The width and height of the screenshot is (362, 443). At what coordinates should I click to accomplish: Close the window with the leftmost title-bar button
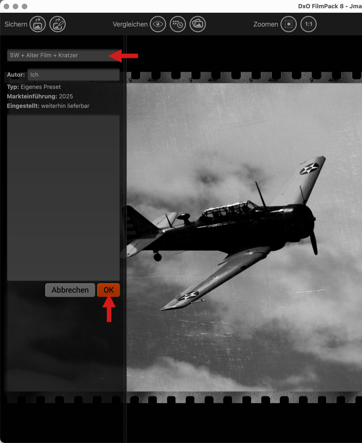[6, 6]
